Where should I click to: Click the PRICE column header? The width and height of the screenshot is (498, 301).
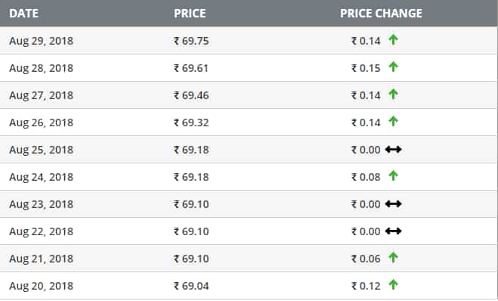[190, 14]
